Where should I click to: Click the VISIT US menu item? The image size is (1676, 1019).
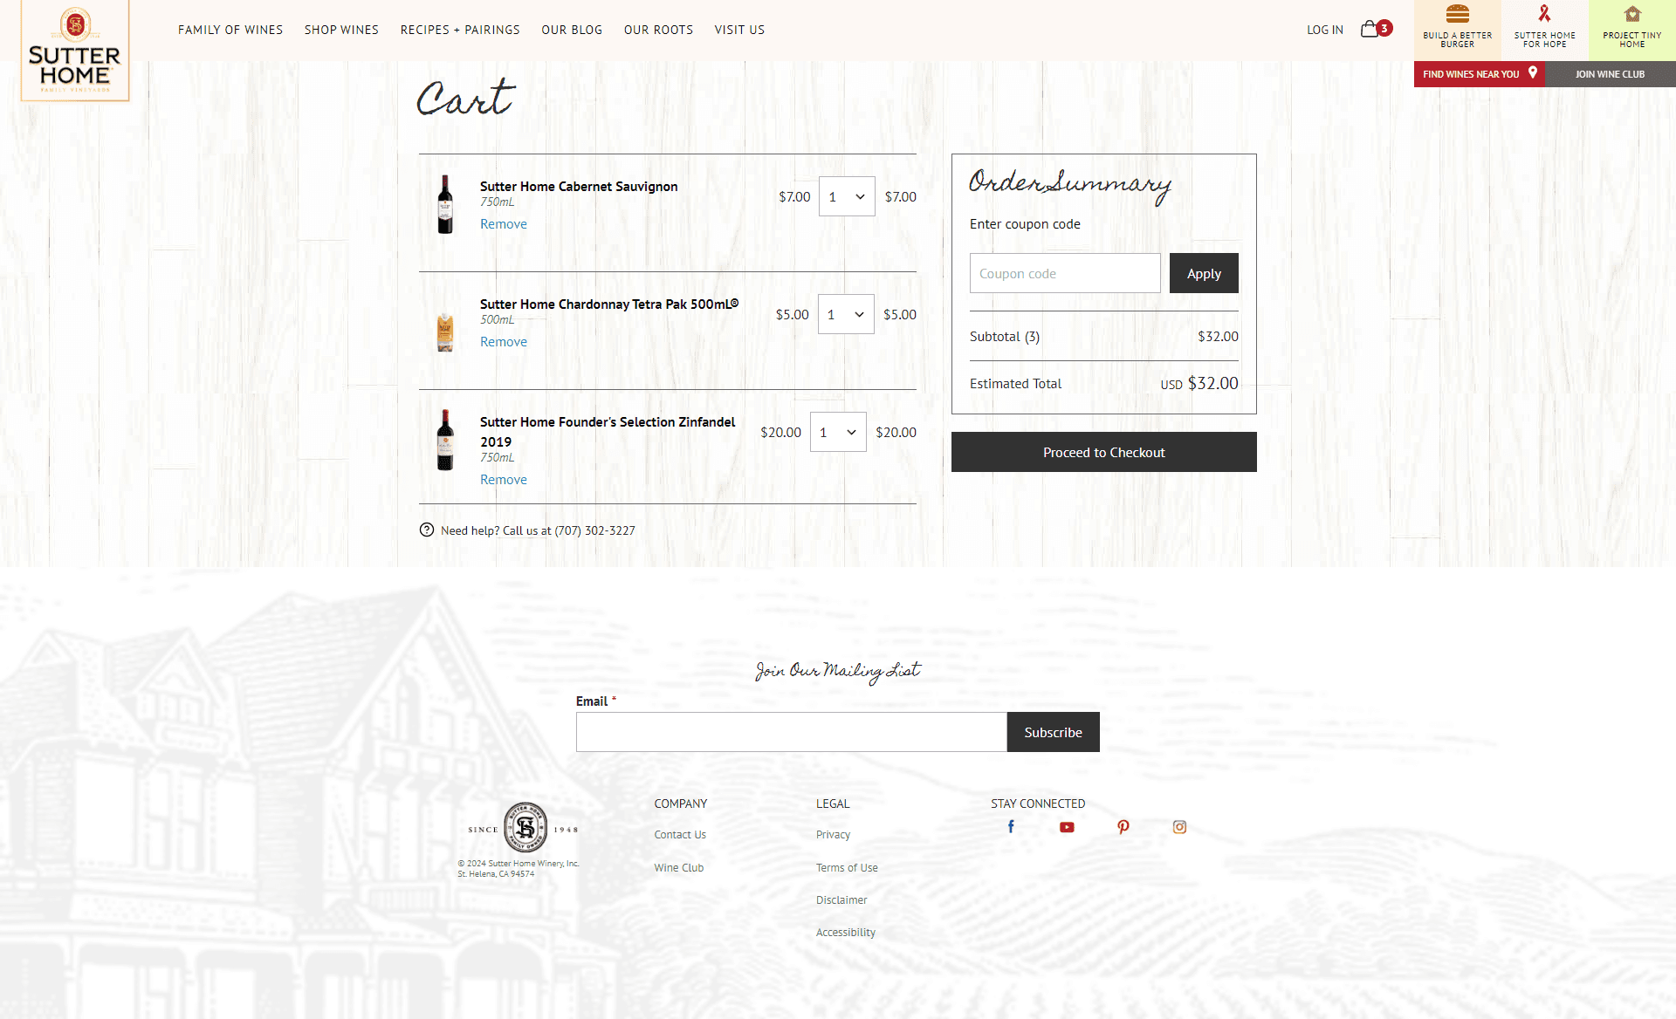point(738,29)
